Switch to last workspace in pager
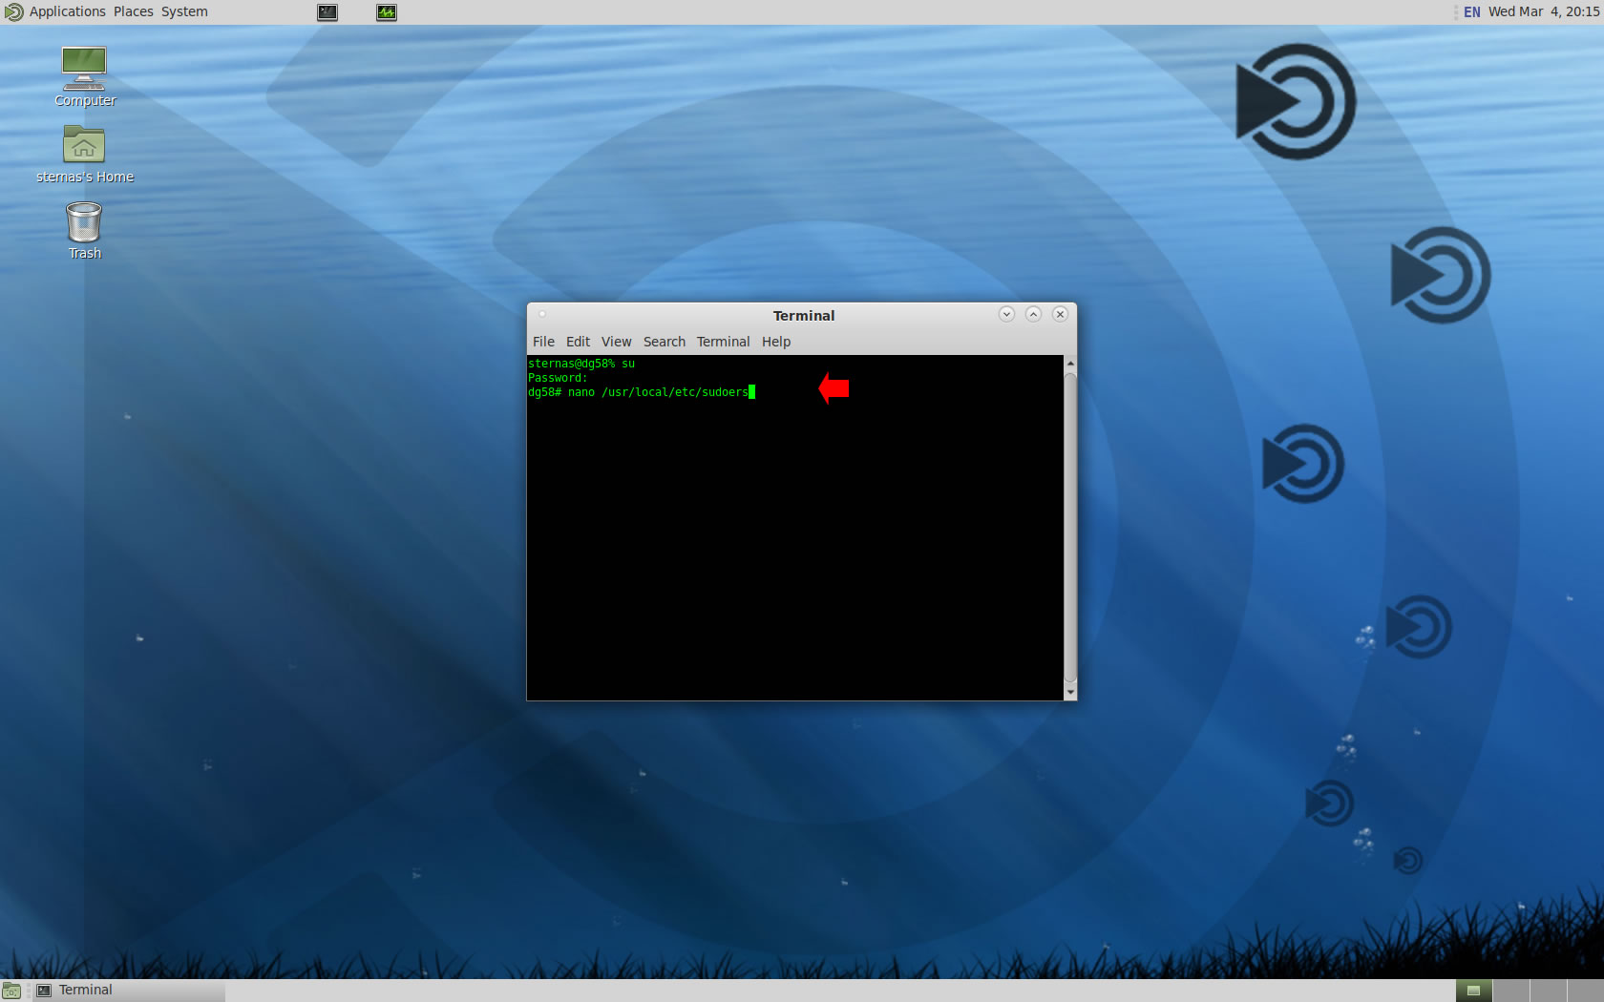The width and height of the screenshot is (1604, 1002). tap(1586, 991)
